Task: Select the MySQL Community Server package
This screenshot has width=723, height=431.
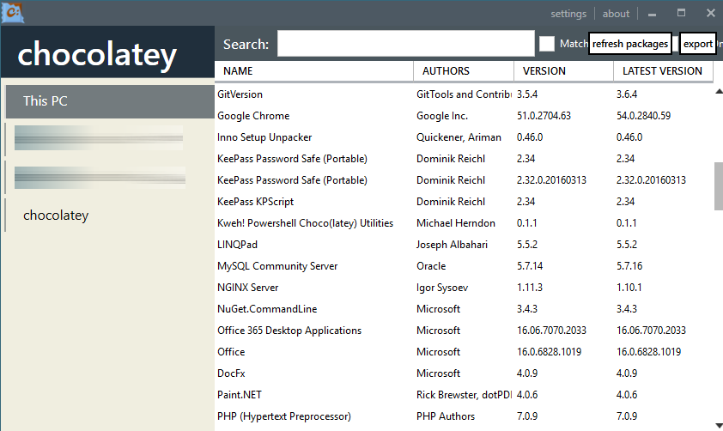Action: (277, 266)
